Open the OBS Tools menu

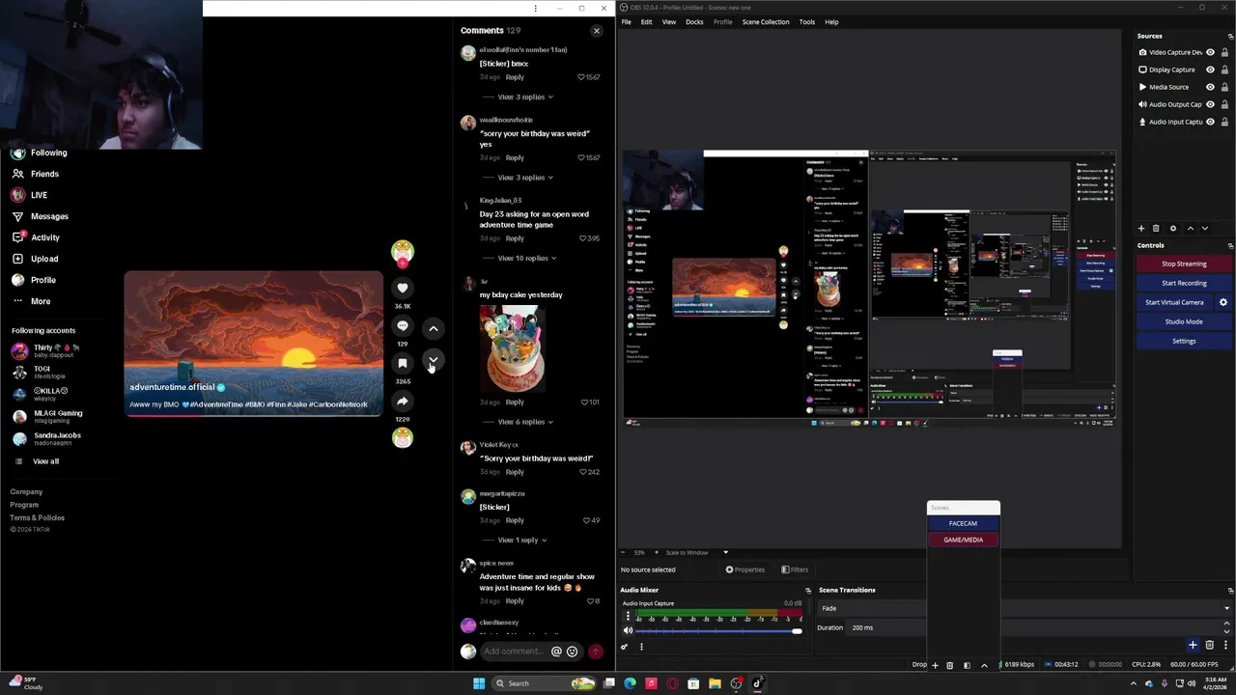(x=807, y=21)
